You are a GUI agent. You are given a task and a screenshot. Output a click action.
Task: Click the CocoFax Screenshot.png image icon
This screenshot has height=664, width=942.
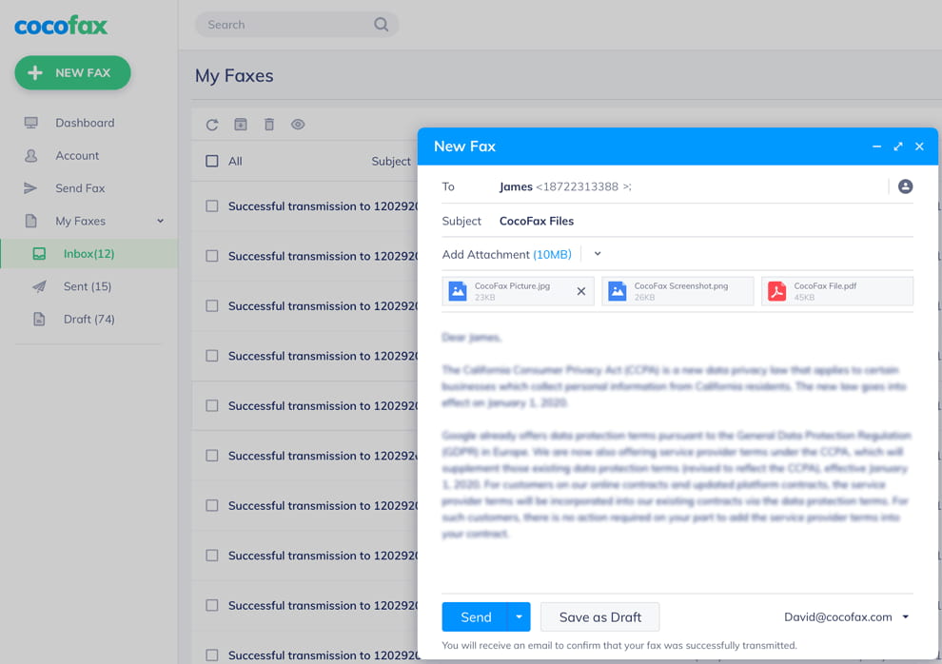pyautogui.click(x=617, y=291)
